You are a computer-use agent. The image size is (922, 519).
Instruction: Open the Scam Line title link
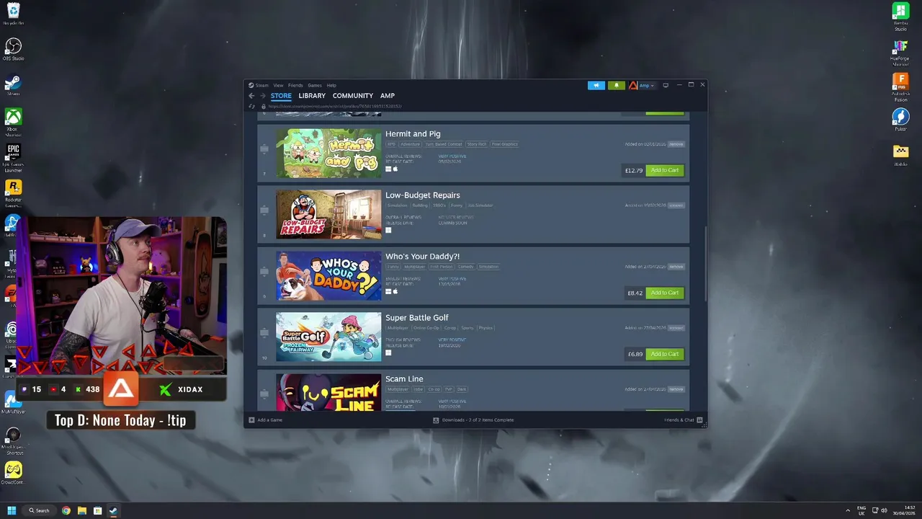pos(404,378)
